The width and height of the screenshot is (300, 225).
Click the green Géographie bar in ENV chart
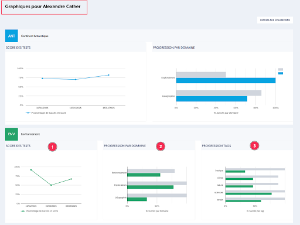(137, 199)
